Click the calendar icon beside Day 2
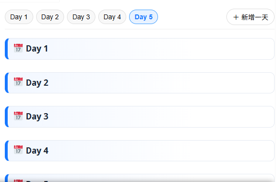 tap(18, 82)
